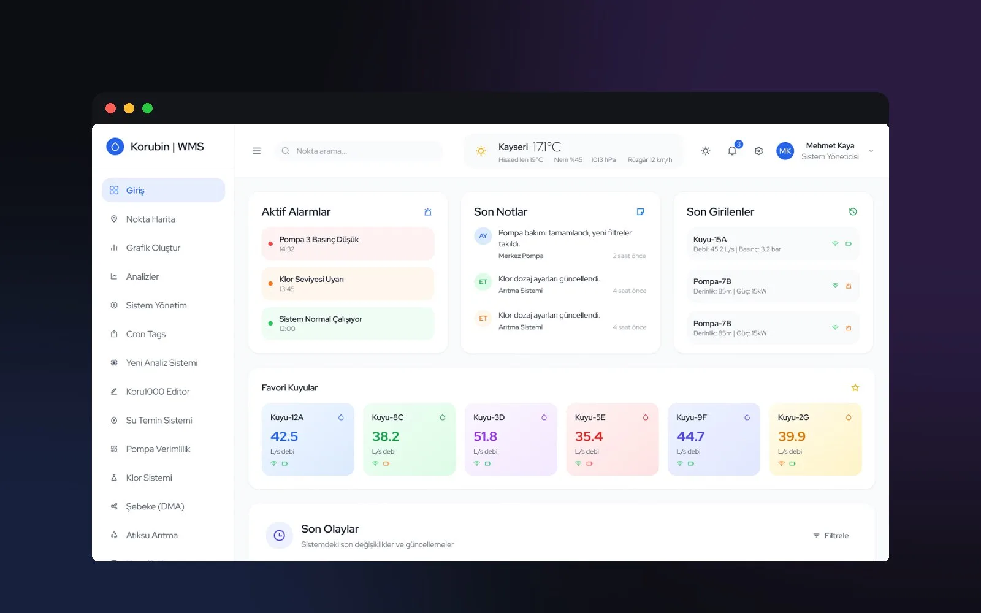981x613 pixels.
Task: Click the Atıksu Arıtma recycle icon
Action: click(x=114, y=535)
